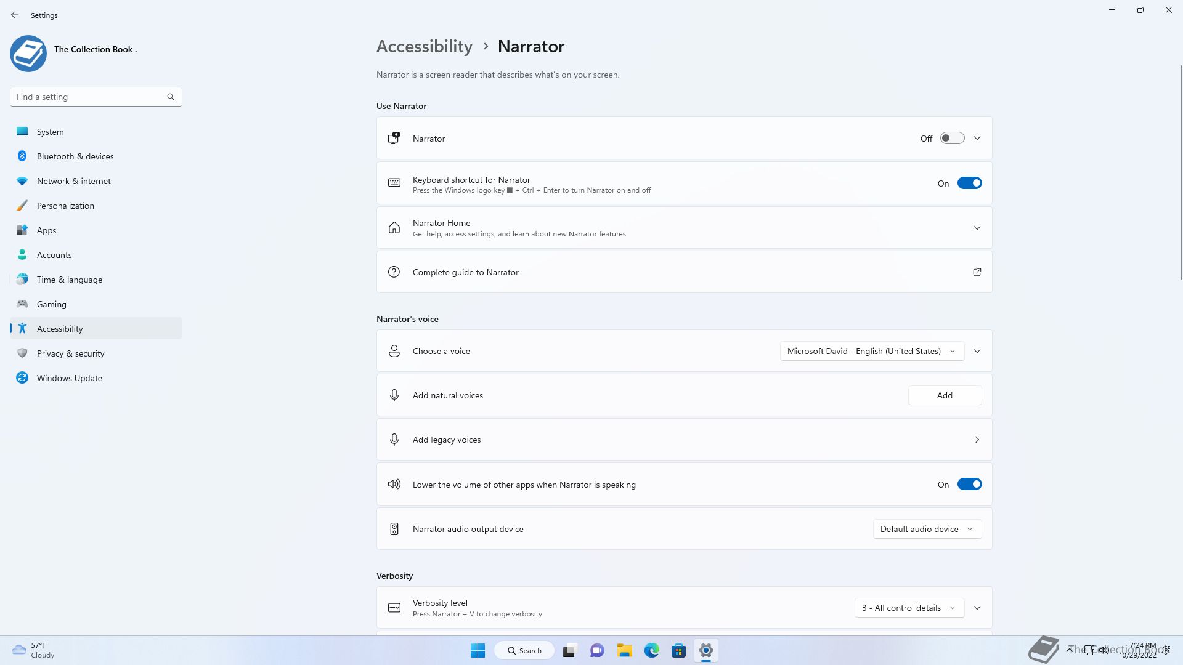The width and height of the screenshot is (1183, 665).
Task: Go to Network & internet settings
Action: click(x=96, y=181)
